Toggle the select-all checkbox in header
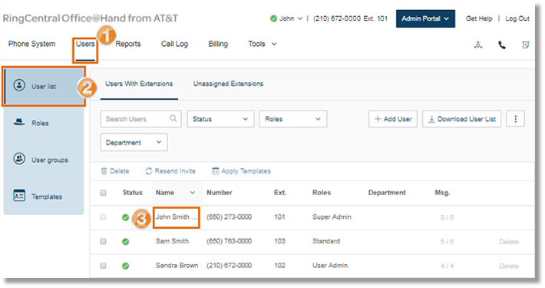The width and height of the screenshot is (545, 288). pyautogui.click(x=103, y=193)
